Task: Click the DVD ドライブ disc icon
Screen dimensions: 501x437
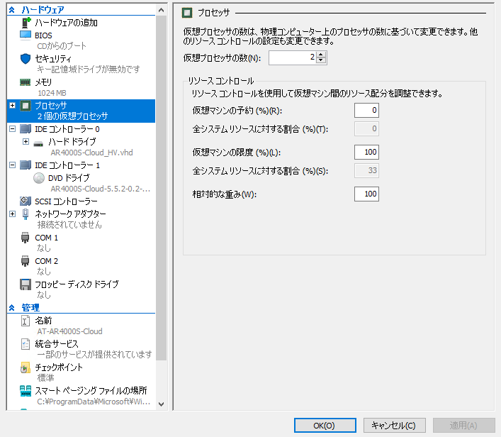Action: point(39,178)
